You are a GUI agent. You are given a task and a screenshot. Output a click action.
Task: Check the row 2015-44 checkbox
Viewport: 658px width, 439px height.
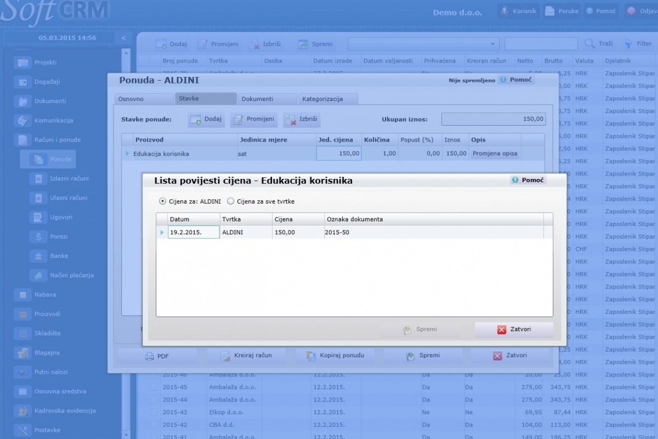[154, 400]
